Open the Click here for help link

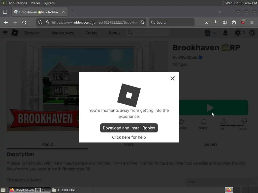pyautogui.click(x=129, y=137)
